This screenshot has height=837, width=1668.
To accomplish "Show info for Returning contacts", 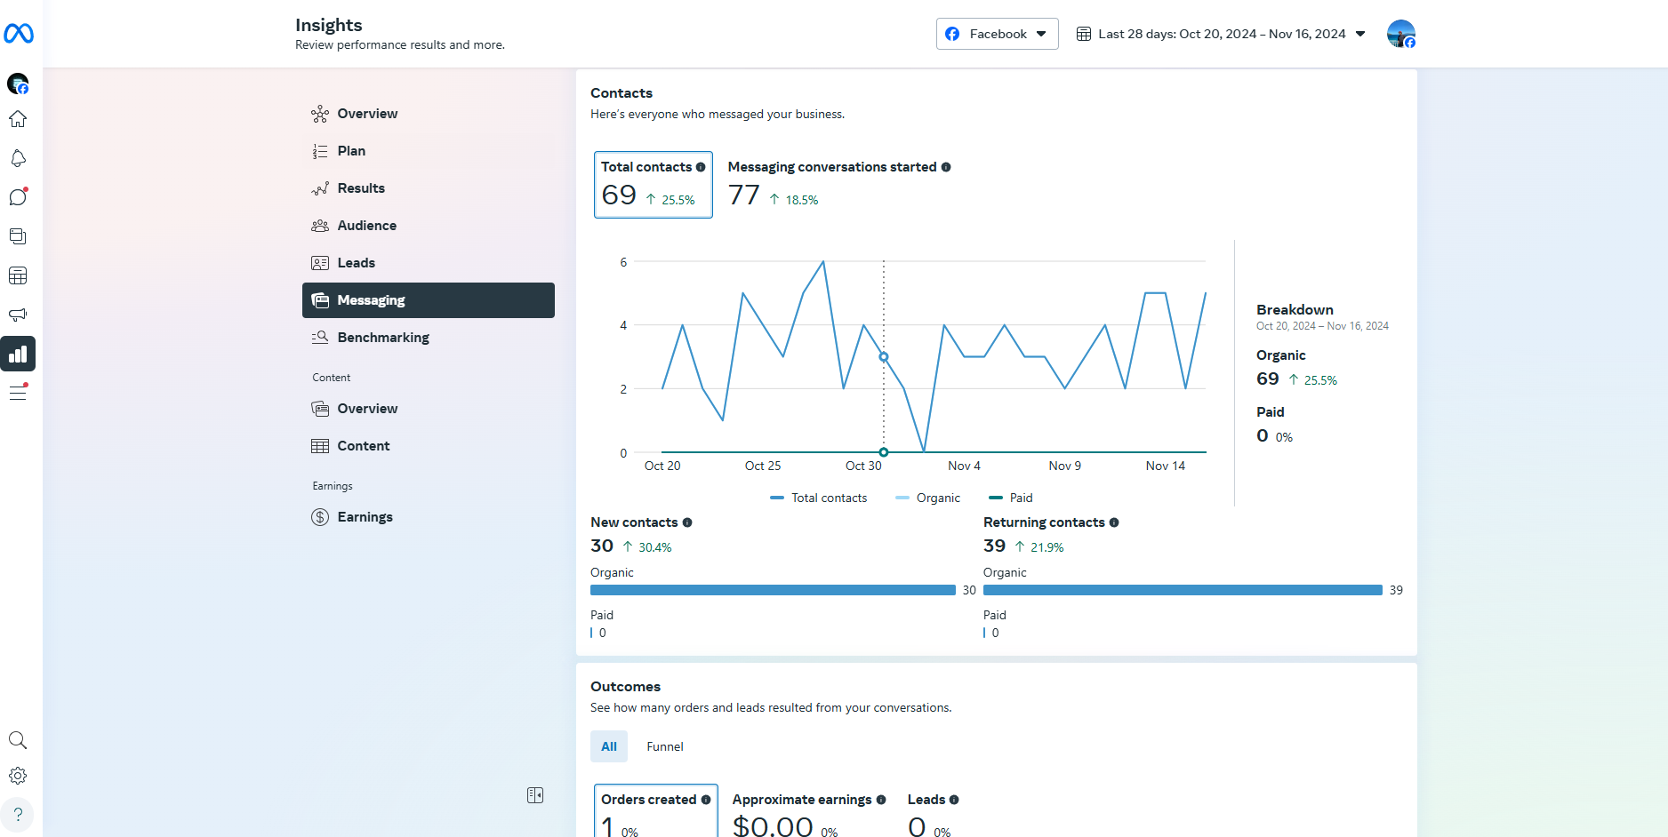I will (1114, 522).
